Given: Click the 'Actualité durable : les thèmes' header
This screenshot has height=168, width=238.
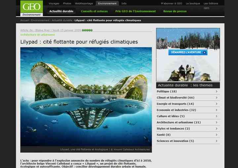Looking at the screenshot, I should pos(188,85).
